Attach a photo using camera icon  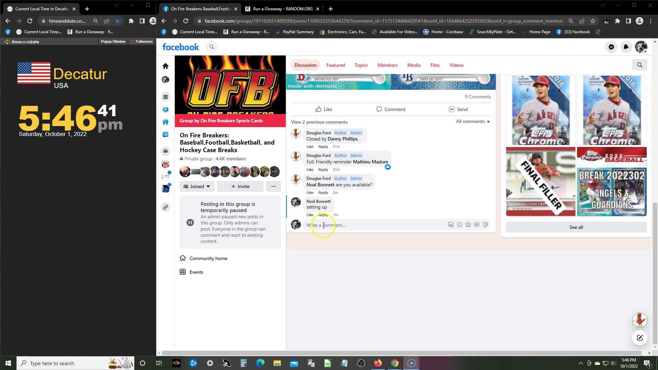click(x=468, y=225)
